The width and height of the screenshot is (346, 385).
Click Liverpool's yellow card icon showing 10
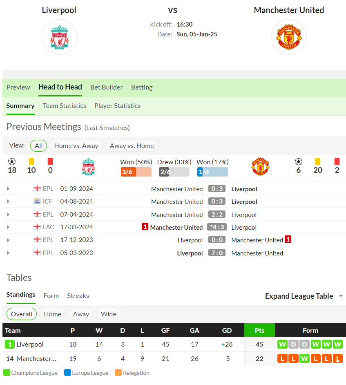coord(31,161)
